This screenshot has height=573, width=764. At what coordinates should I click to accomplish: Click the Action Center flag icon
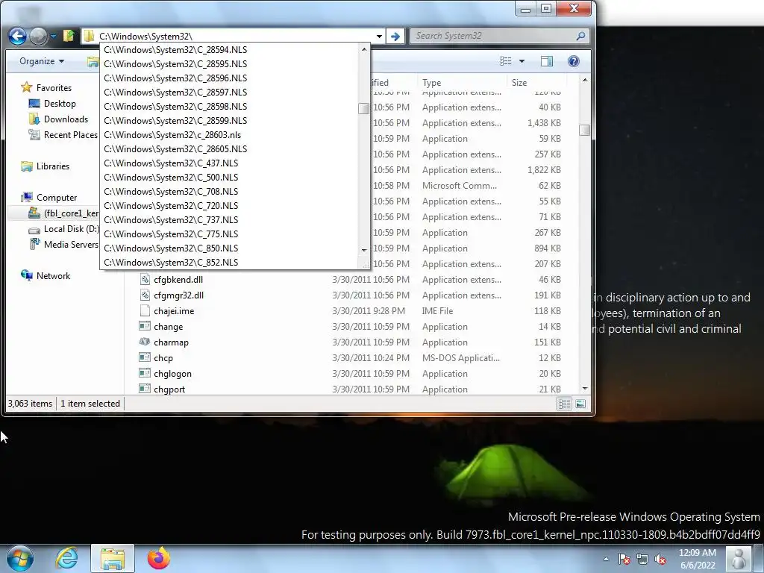coord(624,559)
